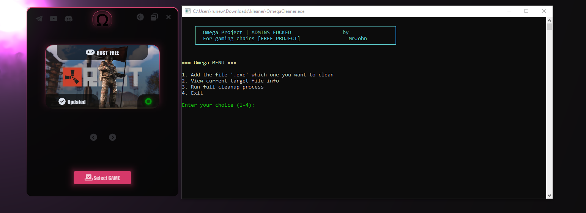
Task: Click the Select GAME button
Action: [102, 178]
